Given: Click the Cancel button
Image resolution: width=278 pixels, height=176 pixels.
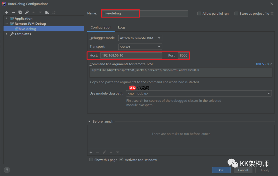Looking at the screenshot, I should pyautogui.click(x=243, y=170).
